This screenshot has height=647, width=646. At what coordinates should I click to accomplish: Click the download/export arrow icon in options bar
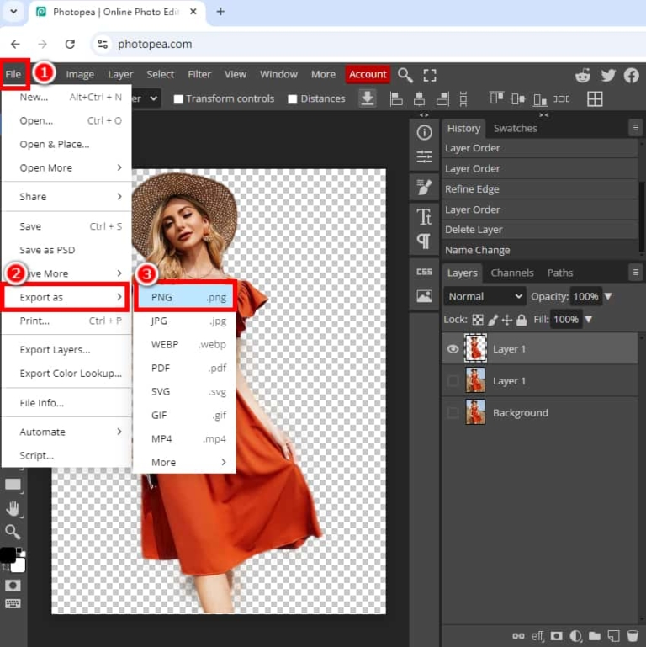pyautogui.click(x=367, y=98)
